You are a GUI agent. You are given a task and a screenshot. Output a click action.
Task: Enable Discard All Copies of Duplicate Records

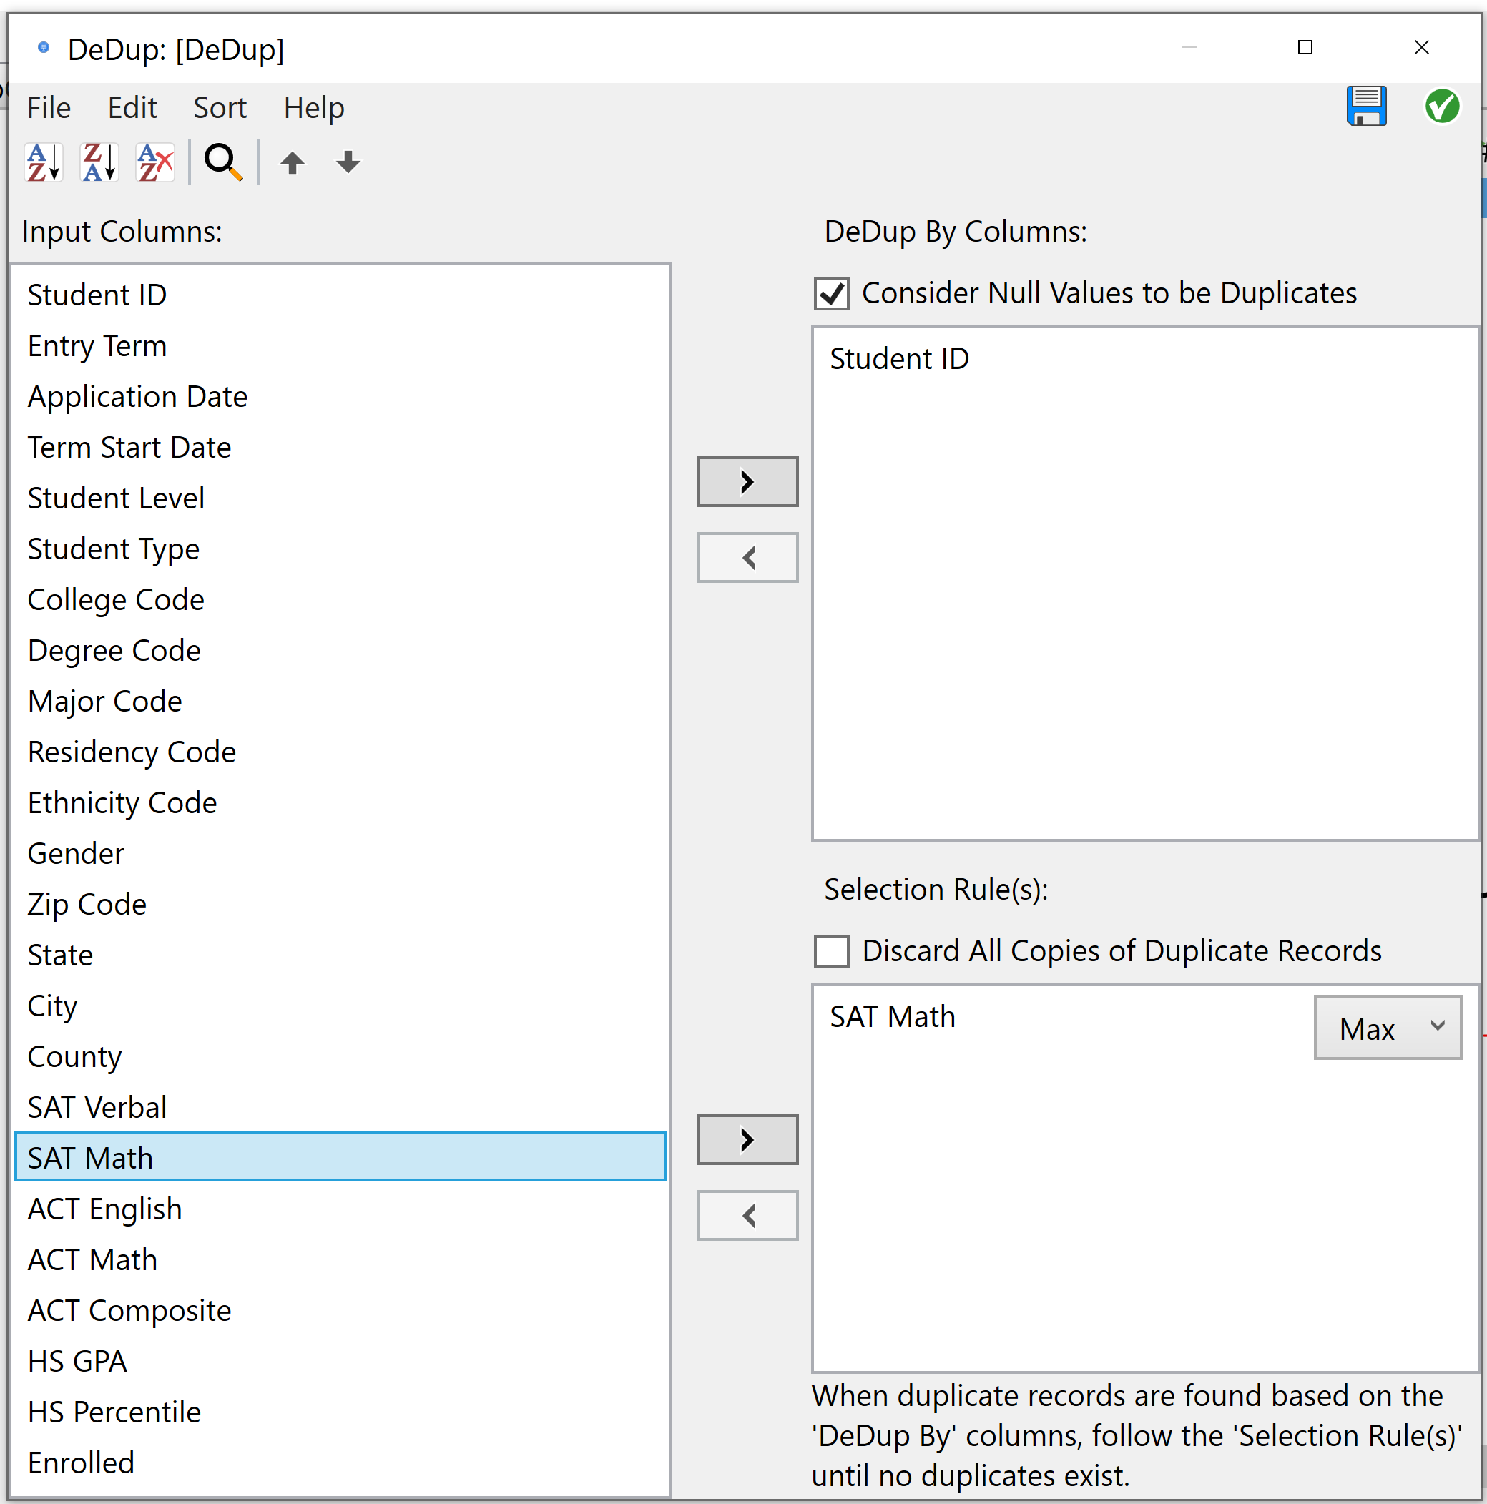click(x=831, y=951)
